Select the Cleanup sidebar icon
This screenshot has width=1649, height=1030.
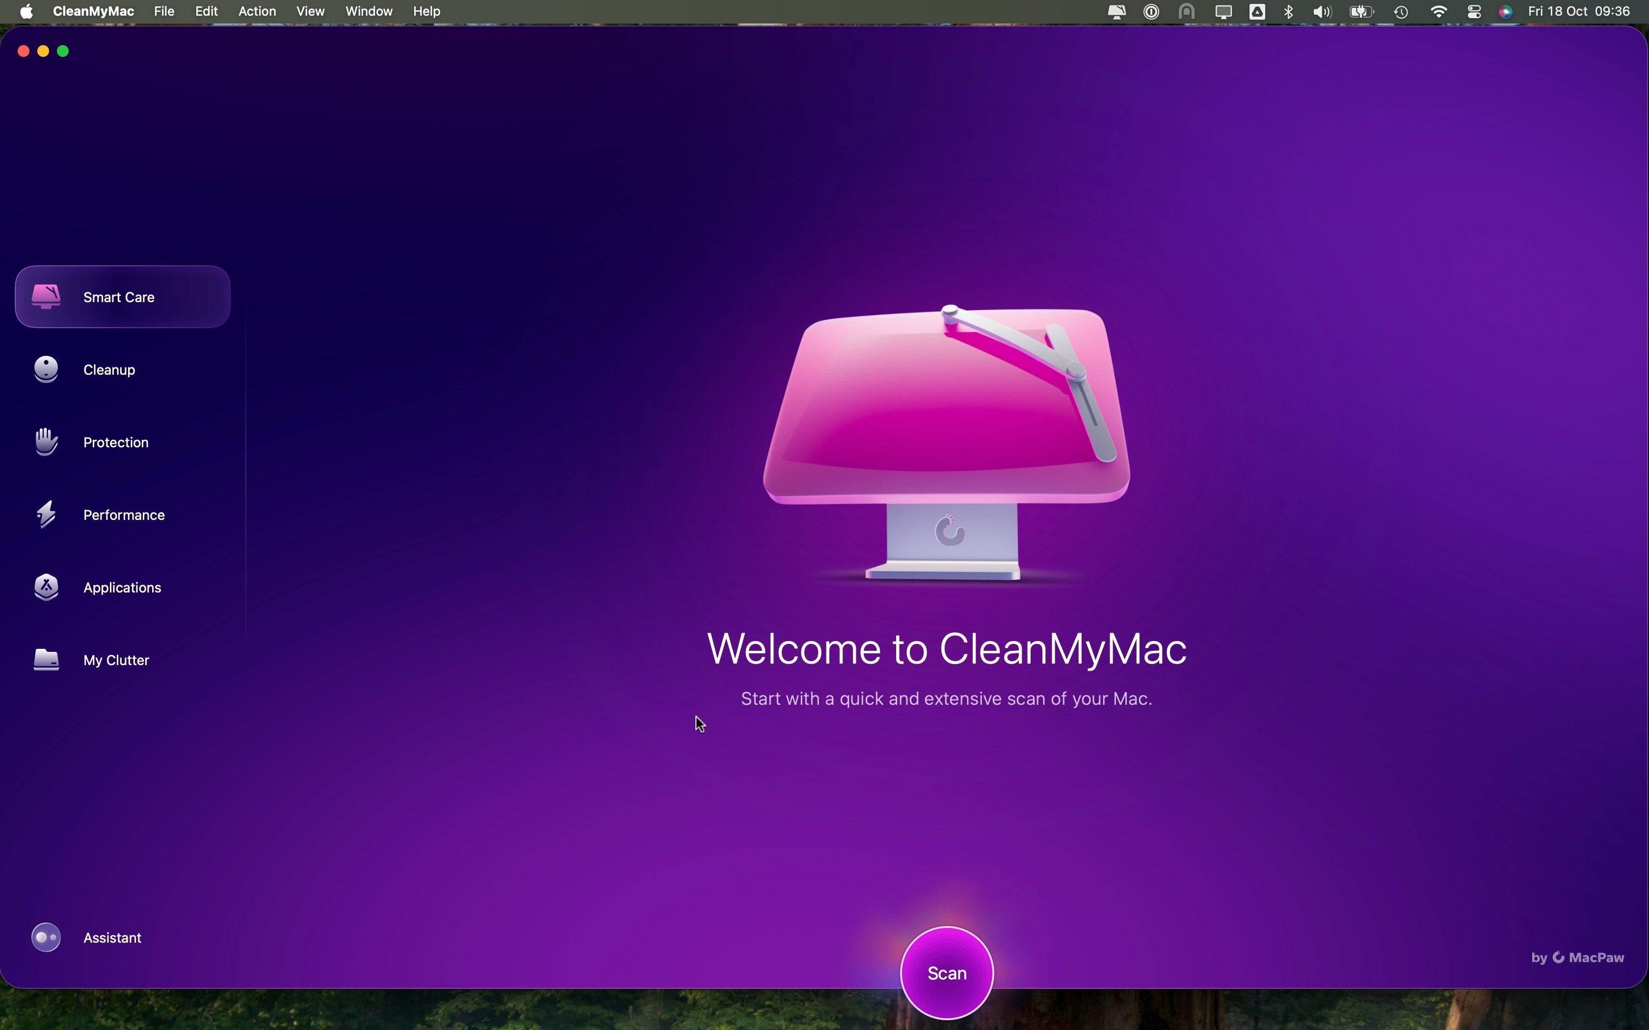(46, 369)
